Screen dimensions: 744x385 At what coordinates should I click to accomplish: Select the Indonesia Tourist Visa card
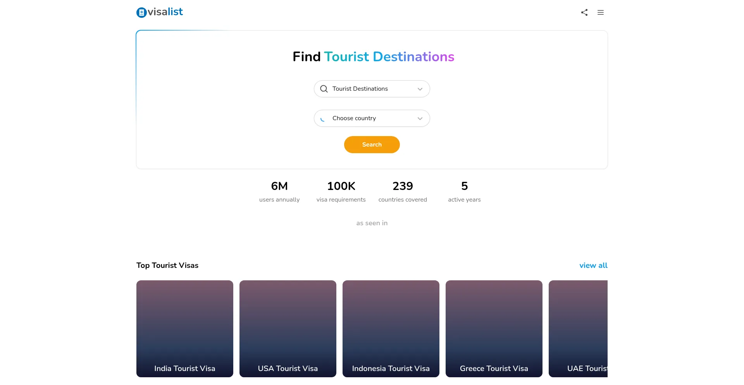click(391, 328)
